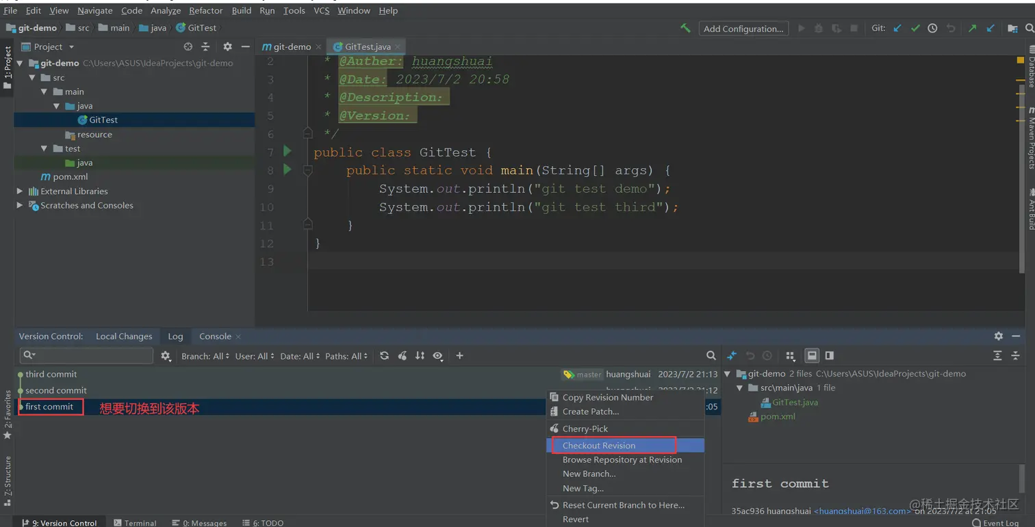Collapse All in changed files pane
This screenshot has height=527, width=1035.
tap(1015, 355)
